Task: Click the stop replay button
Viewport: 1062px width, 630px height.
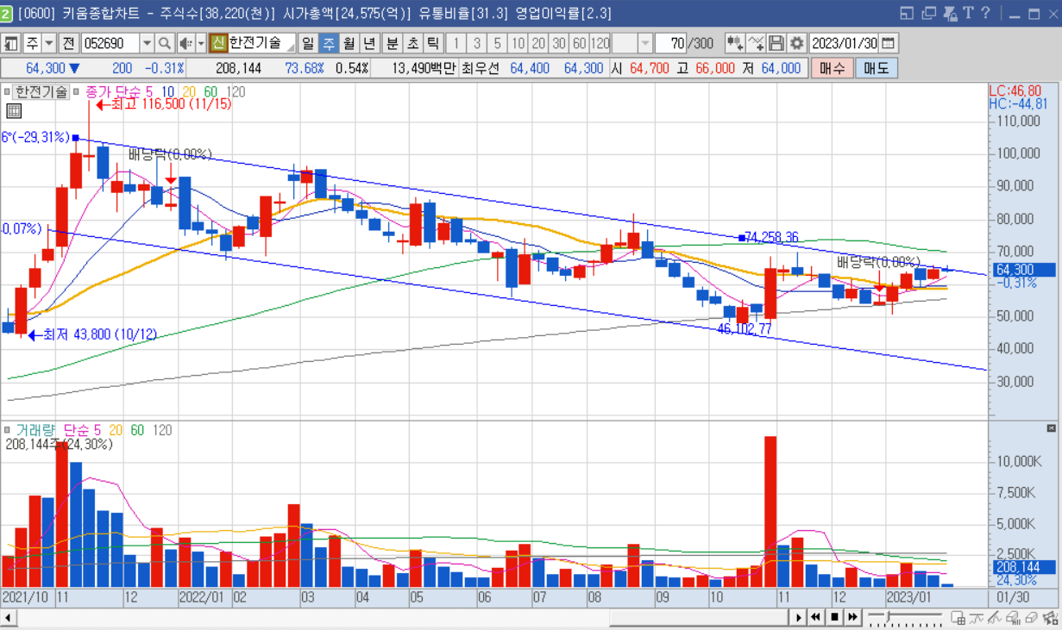Action: [834, 617]
